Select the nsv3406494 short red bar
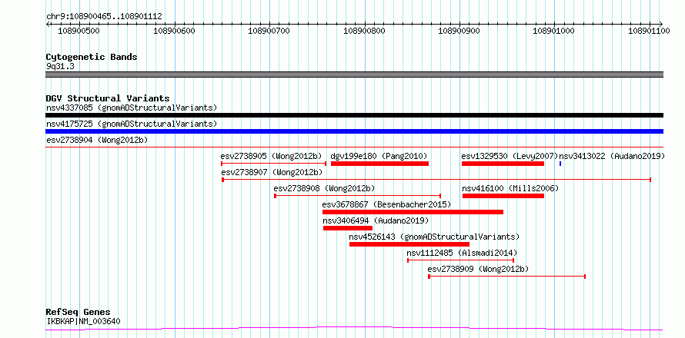Screen dimensions: 685x338 coord(348,228)
